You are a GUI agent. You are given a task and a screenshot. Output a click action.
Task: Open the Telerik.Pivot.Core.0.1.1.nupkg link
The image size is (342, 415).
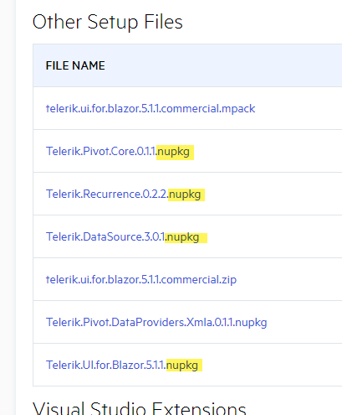tap(118, 152)
